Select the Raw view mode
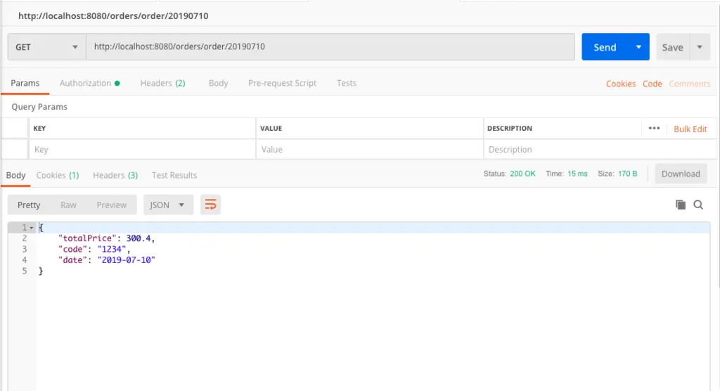This screenshot has height=391, width=720. coord(68,205)
